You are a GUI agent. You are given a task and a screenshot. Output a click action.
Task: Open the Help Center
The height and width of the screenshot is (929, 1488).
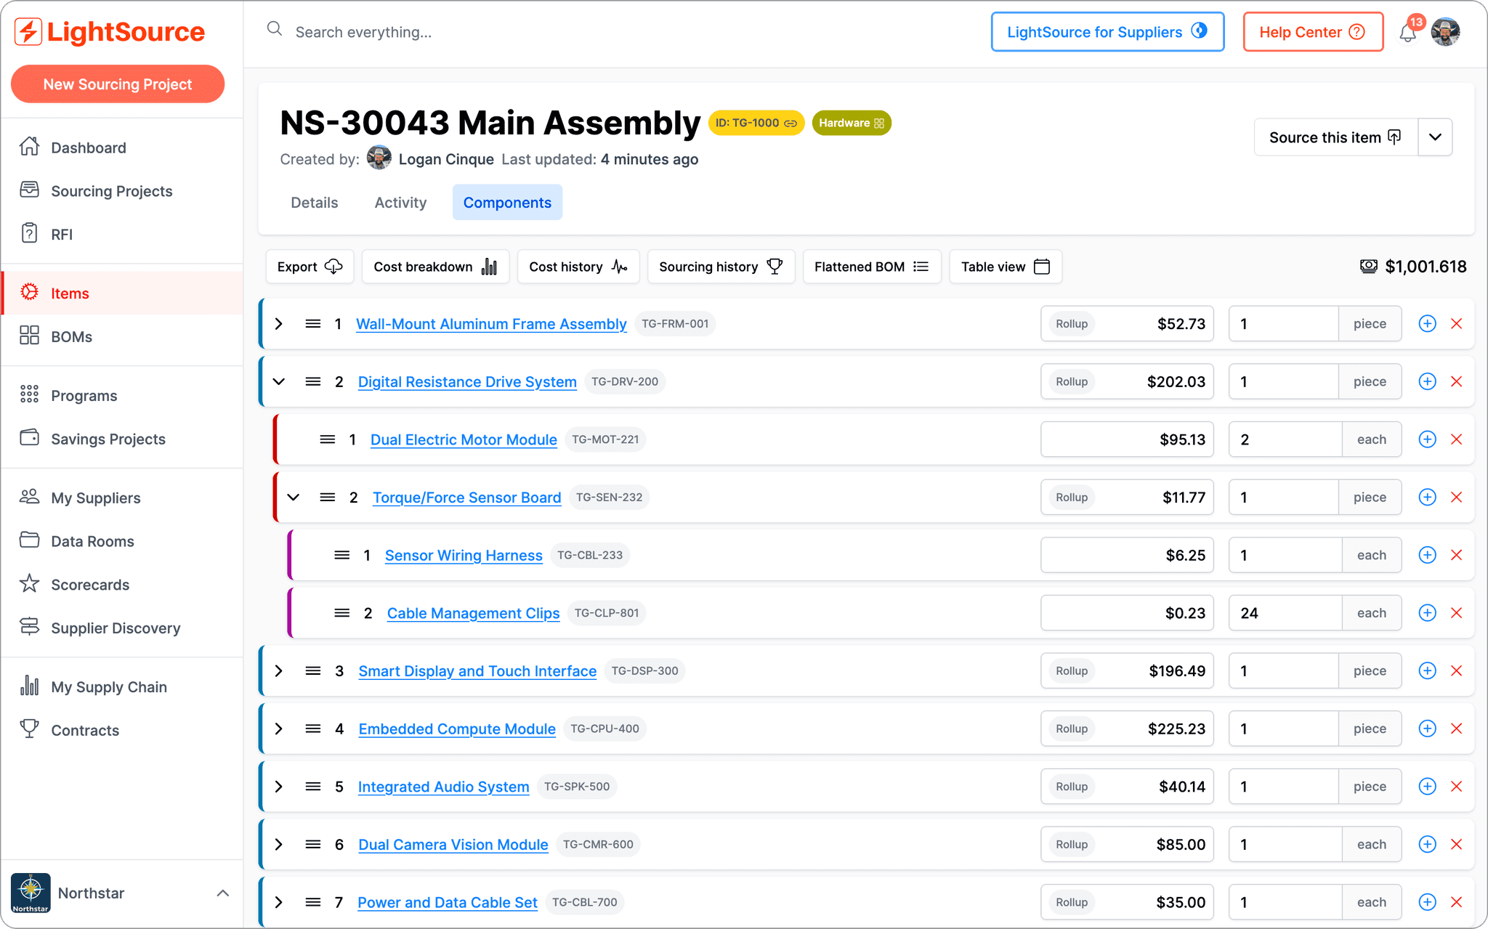click(1312, 32)
